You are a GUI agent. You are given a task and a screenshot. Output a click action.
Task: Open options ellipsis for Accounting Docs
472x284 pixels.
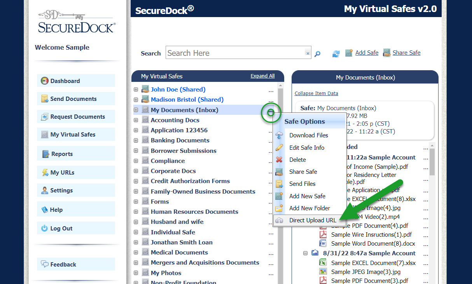tap(271, 122)
